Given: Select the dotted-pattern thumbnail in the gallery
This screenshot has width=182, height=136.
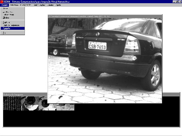Looking at the screenshot, I should click(12, 103).
